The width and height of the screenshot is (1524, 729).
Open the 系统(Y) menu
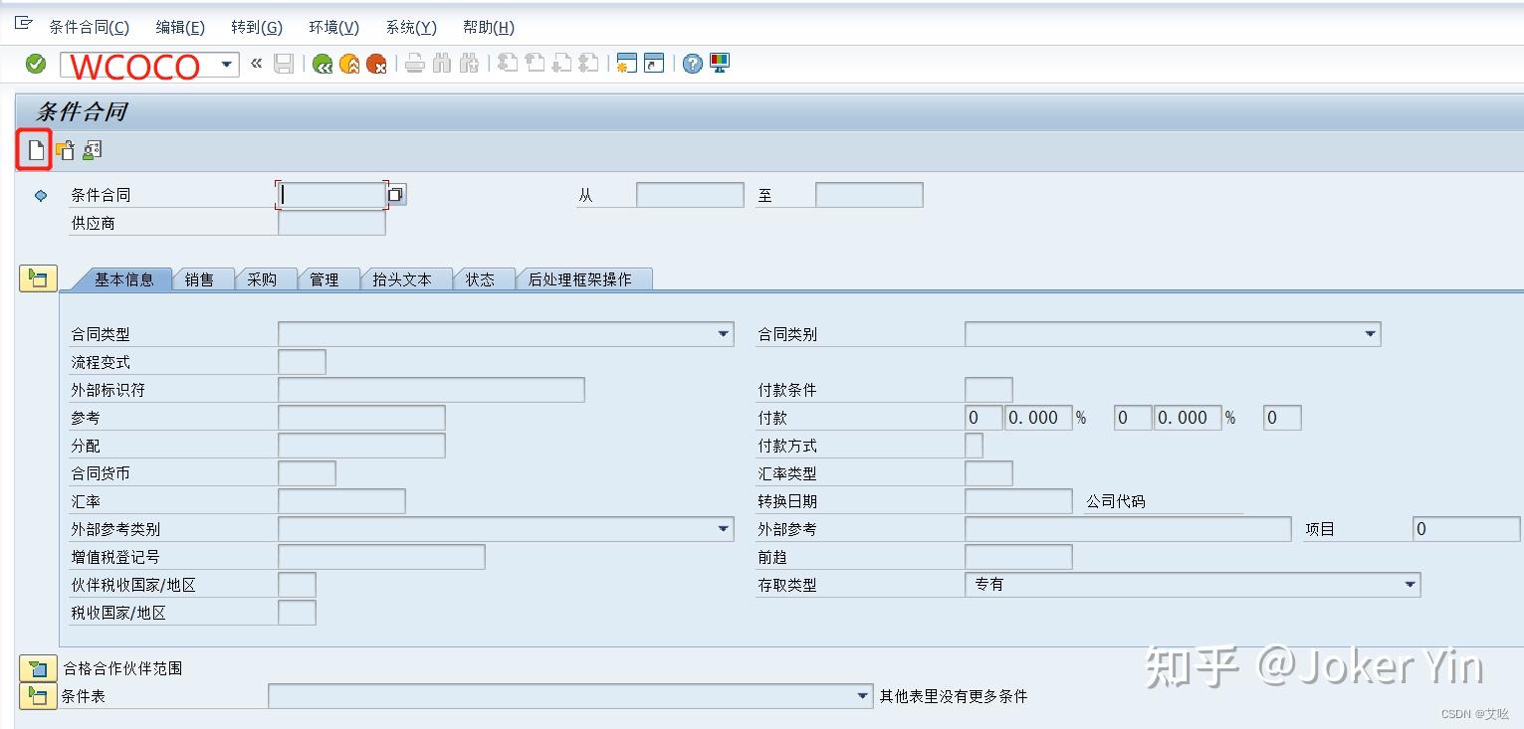click(410, 27)
